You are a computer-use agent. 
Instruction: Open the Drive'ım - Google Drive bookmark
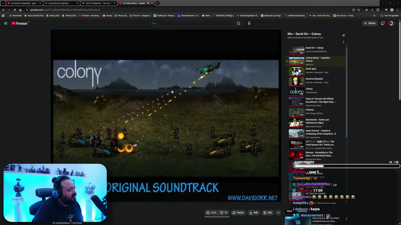(x=140, y=15)
